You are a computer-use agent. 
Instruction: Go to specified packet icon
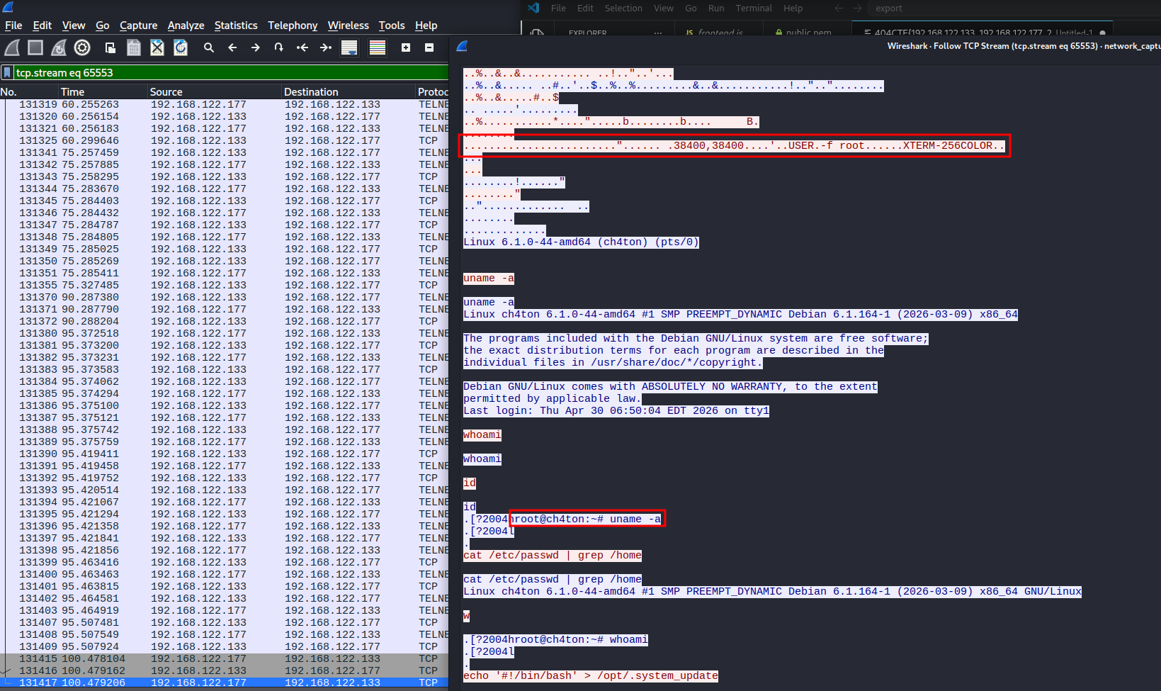point(279,47)
